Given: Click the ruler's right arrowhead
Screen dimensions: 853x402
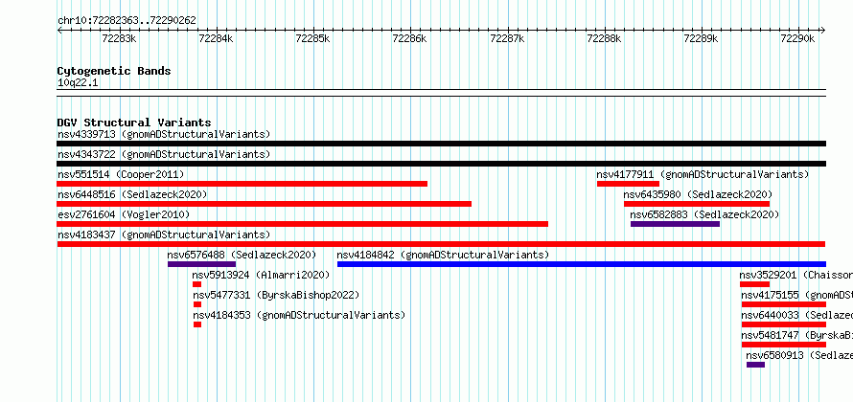Looking at the screenshot, I should pos(823,31).
